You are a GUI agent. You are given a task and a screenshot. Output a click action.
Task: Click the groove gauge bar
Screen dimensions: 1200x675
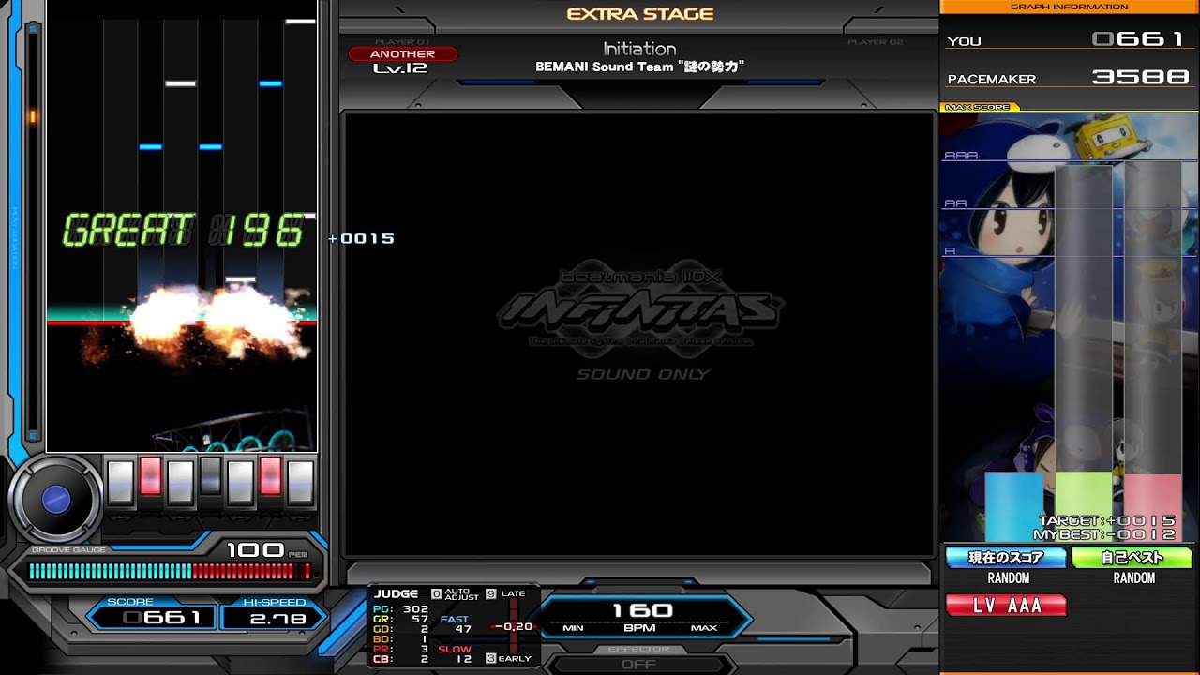pyautogui.click(x=170, y=571)
